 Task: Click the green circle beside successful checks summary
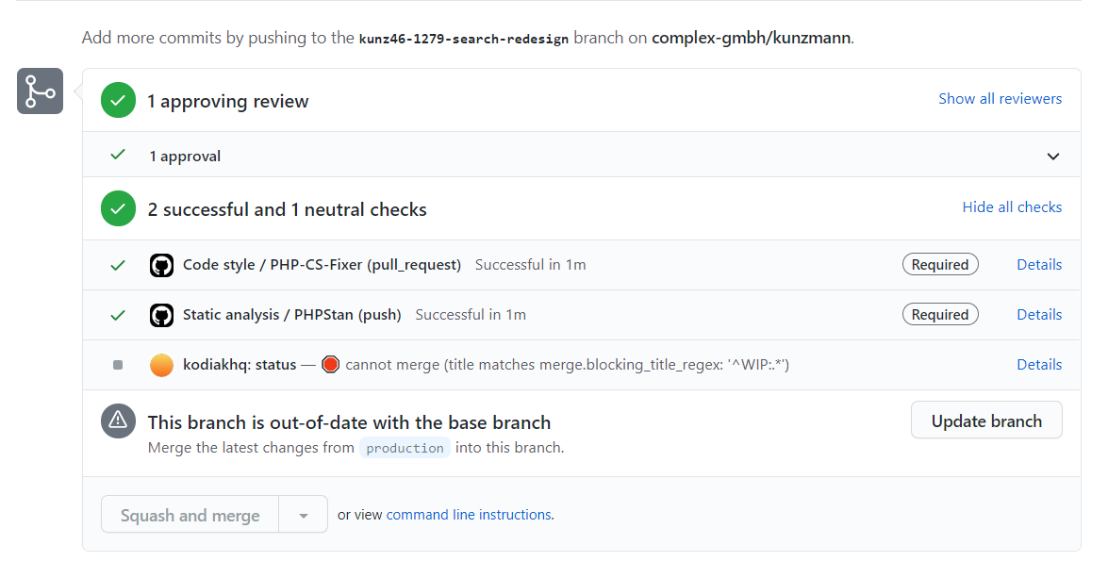click(118, 207)
